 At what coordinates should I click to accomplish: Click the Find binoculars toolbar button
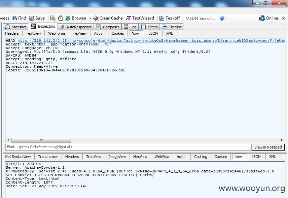click(x=19, y=18)
